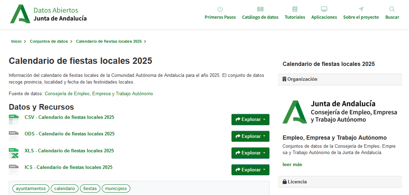Click the ODS data file icon
This screenshot has height=195, width=409.
point(14,136)
